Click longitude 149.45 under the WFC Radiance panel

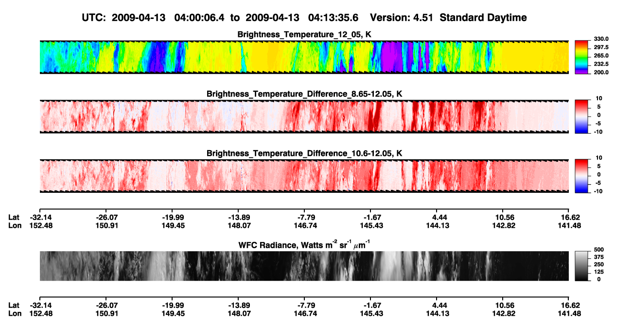pos(174,313)
